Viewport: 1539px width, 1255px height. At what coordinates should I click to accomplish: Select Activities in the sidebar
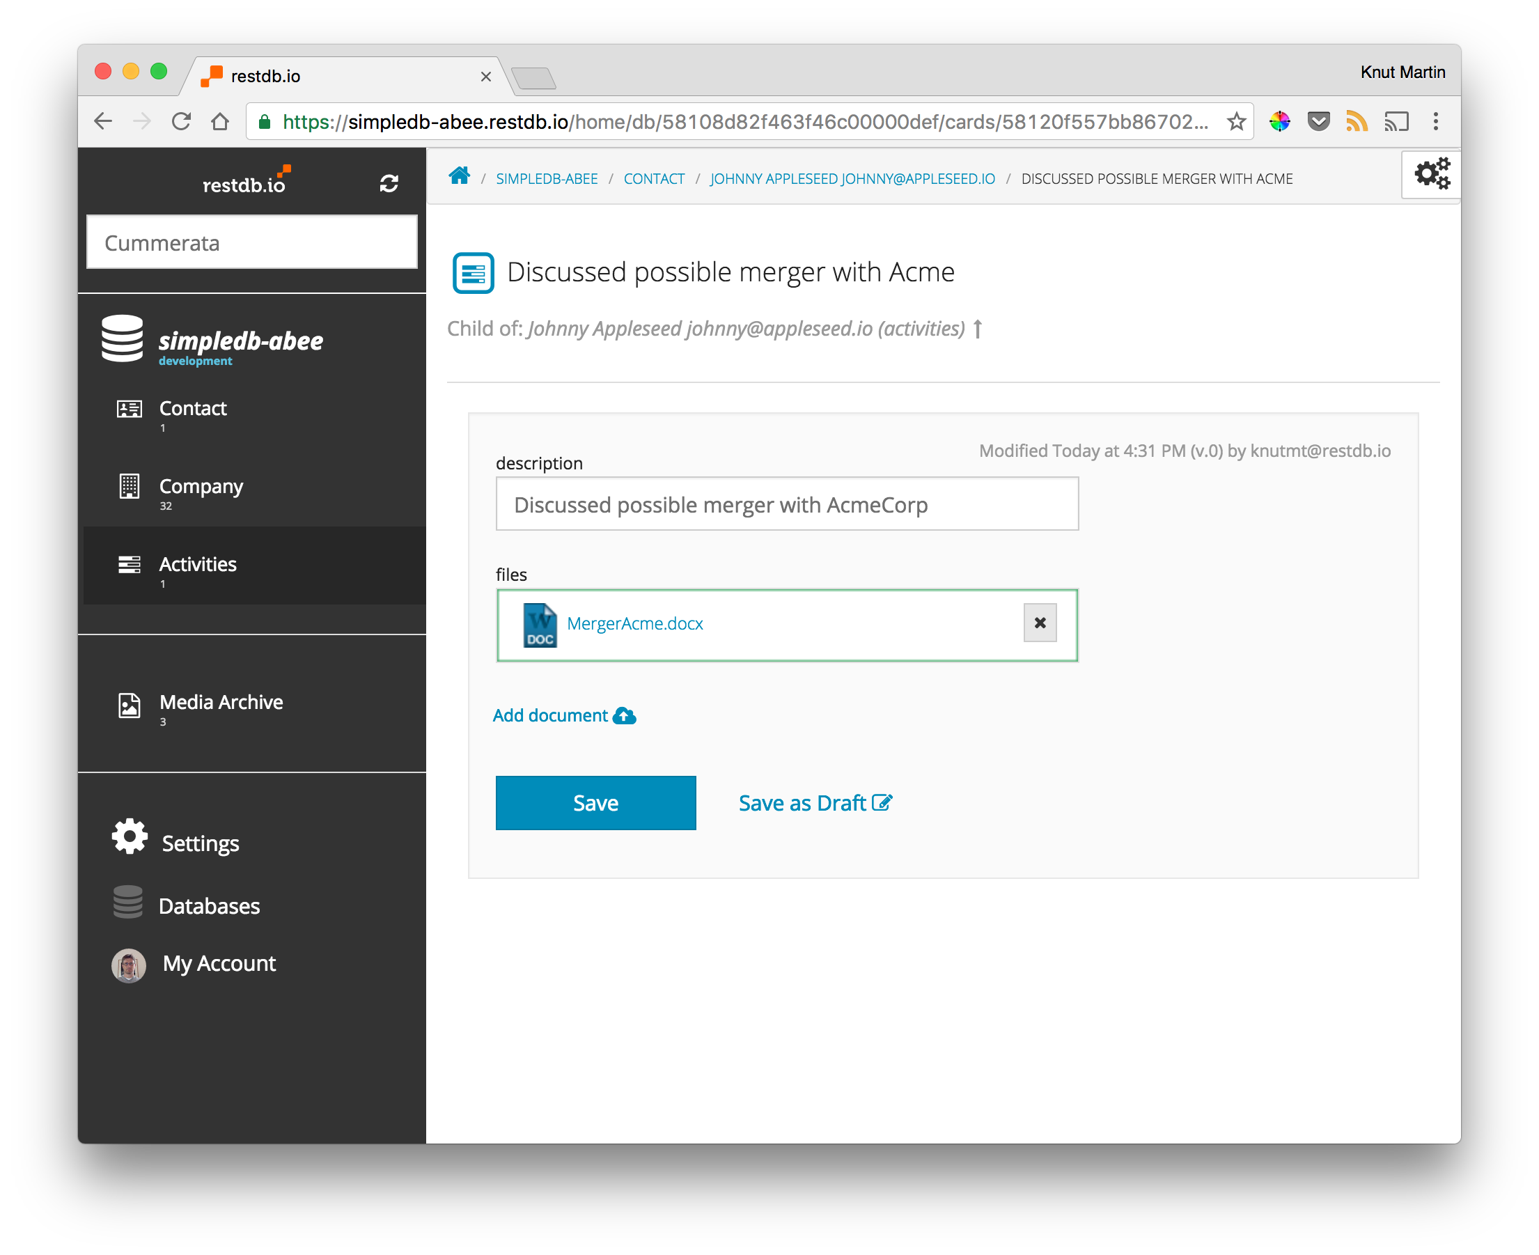click(254, 566)
